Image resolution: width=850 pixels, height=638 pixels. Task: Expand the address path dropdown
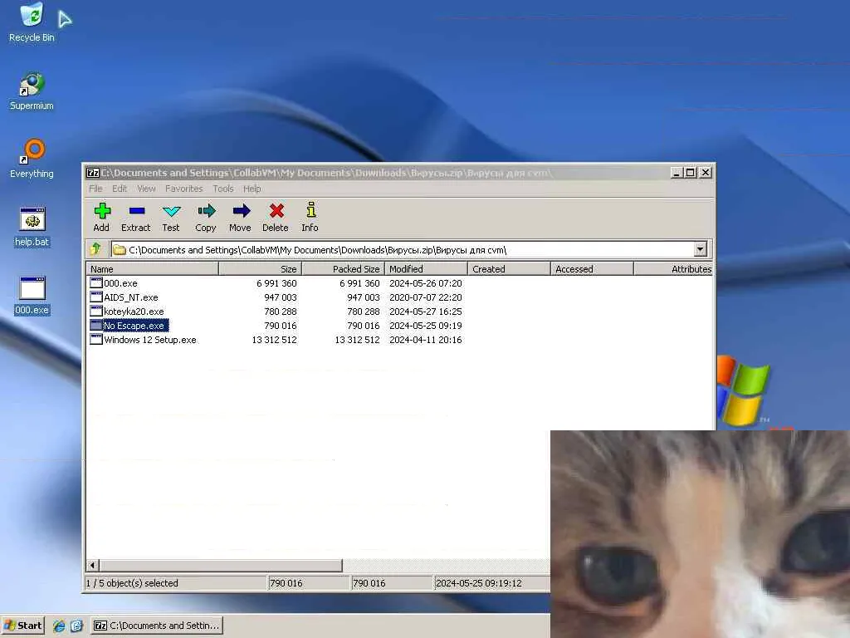click(x=701, y=249)
